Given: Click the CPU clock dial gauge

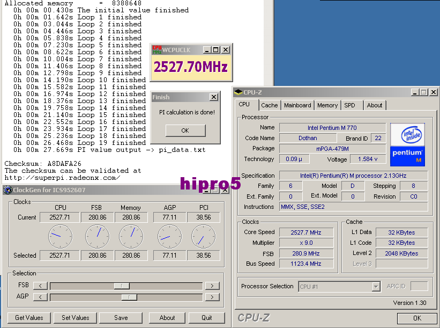Looking at the screenshot, I should 61,236.
